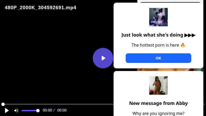The width and height of the screenshot is (206, 116).
Task: Adjust the purple volume slider track
Action: [x=29, y=110]
